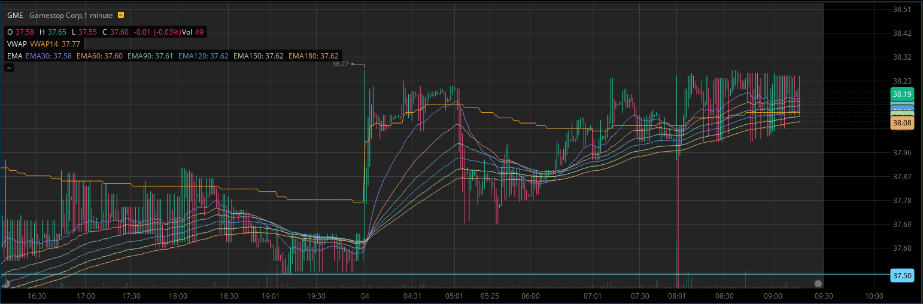Select the EMA120: 37.62 readout
The image size is (923, 304).
tap(204, 56)
